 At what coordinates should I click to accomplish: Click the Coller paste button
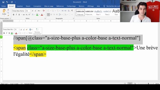4,12
